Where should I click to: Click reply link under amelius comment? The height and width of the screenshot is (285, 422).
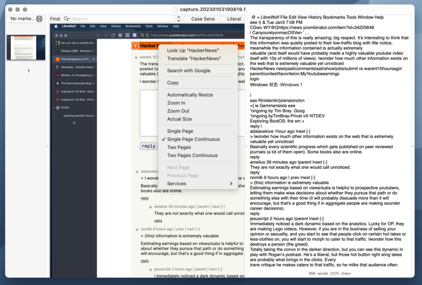coord(158,221)
